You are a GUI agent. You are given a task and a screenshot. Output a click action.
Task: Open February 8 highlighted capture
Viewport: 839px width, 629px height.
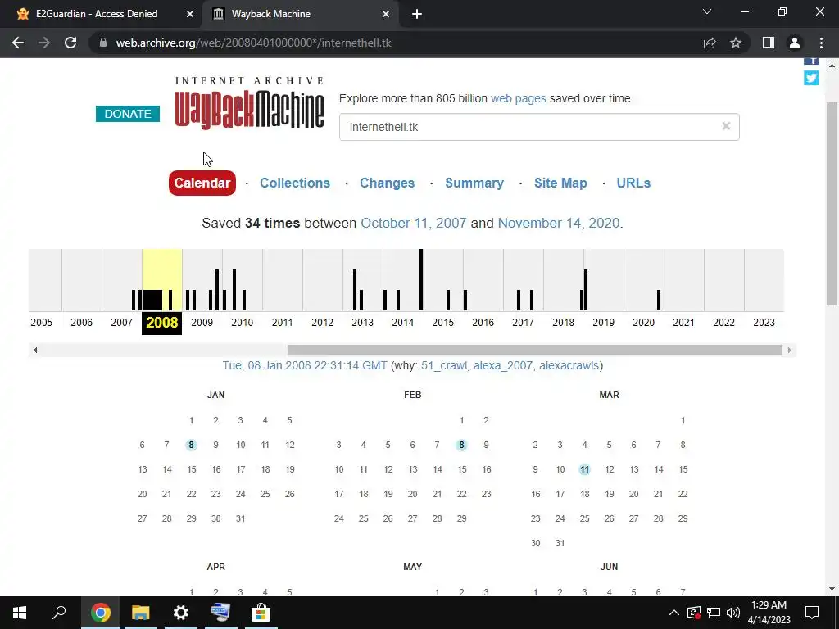pyautogui.click(x=461, y=445)
